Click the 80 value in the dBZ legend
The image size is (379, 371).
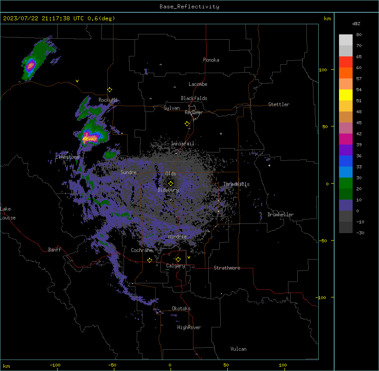pos(359,35)
